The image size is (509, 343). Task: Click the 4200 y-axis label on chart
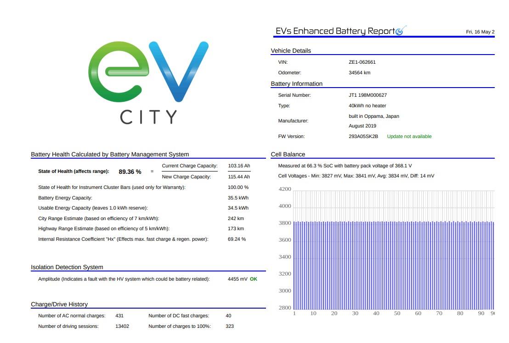click(285, 189)
